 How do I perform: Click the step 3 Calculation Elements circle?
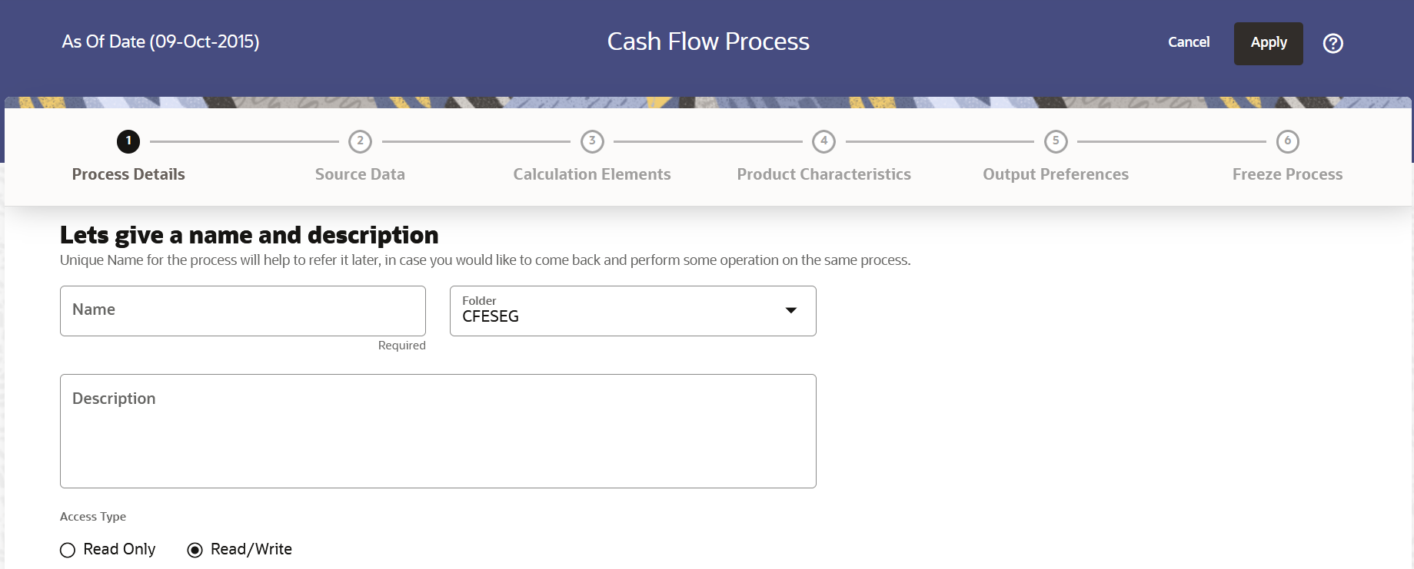(x=592, y=141)
